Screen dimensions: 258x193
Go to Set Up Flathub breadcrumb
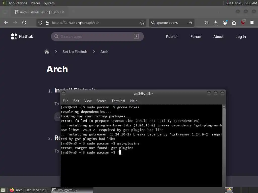tap(75, 52)
